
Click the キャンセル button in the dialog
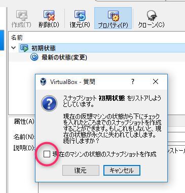point(122,170)
